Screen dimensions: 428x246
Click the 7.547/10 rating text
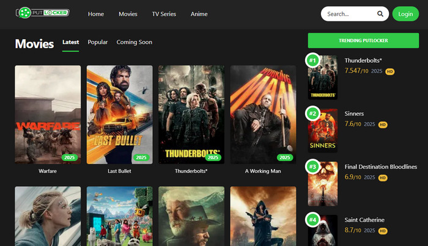(356, 71)
